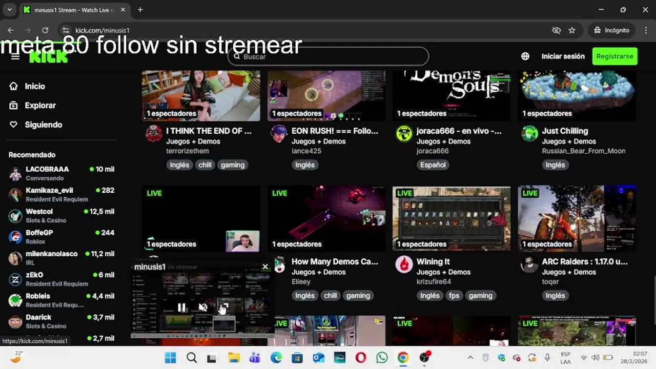Click krizufire64 channel avatar
Image resolution: width=656 pixels, height=369 pixels.
click(x=404, y=264)
